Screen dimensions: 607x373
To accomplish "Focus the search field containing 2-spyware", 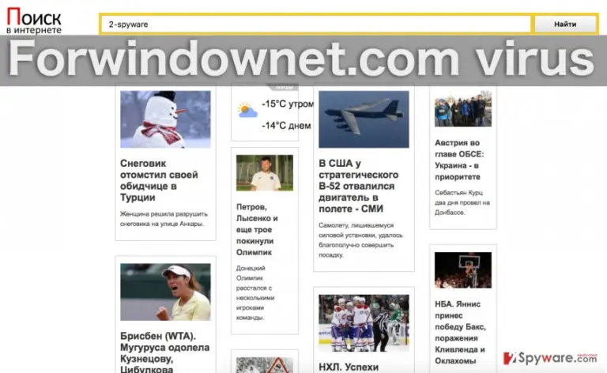I will [x=316, y=24].
